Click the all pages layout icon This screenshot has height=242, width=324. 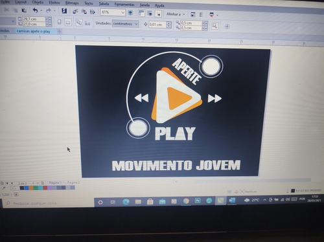click(79, 23)
